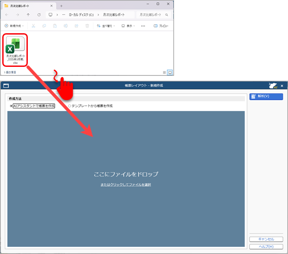
Task: Click the search box 月次比較レポート
Action: tap(153, 15)
